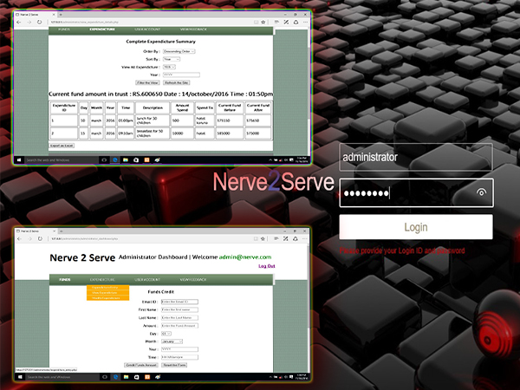Viewport: 520px width, 390px height.
Task: Click Export as Excel button
Action: 62,146
